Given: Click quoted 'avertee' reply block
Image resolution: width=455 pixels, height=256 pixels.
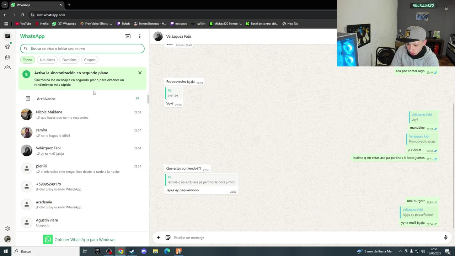Looking at the screenshot, I should [174, 93].
